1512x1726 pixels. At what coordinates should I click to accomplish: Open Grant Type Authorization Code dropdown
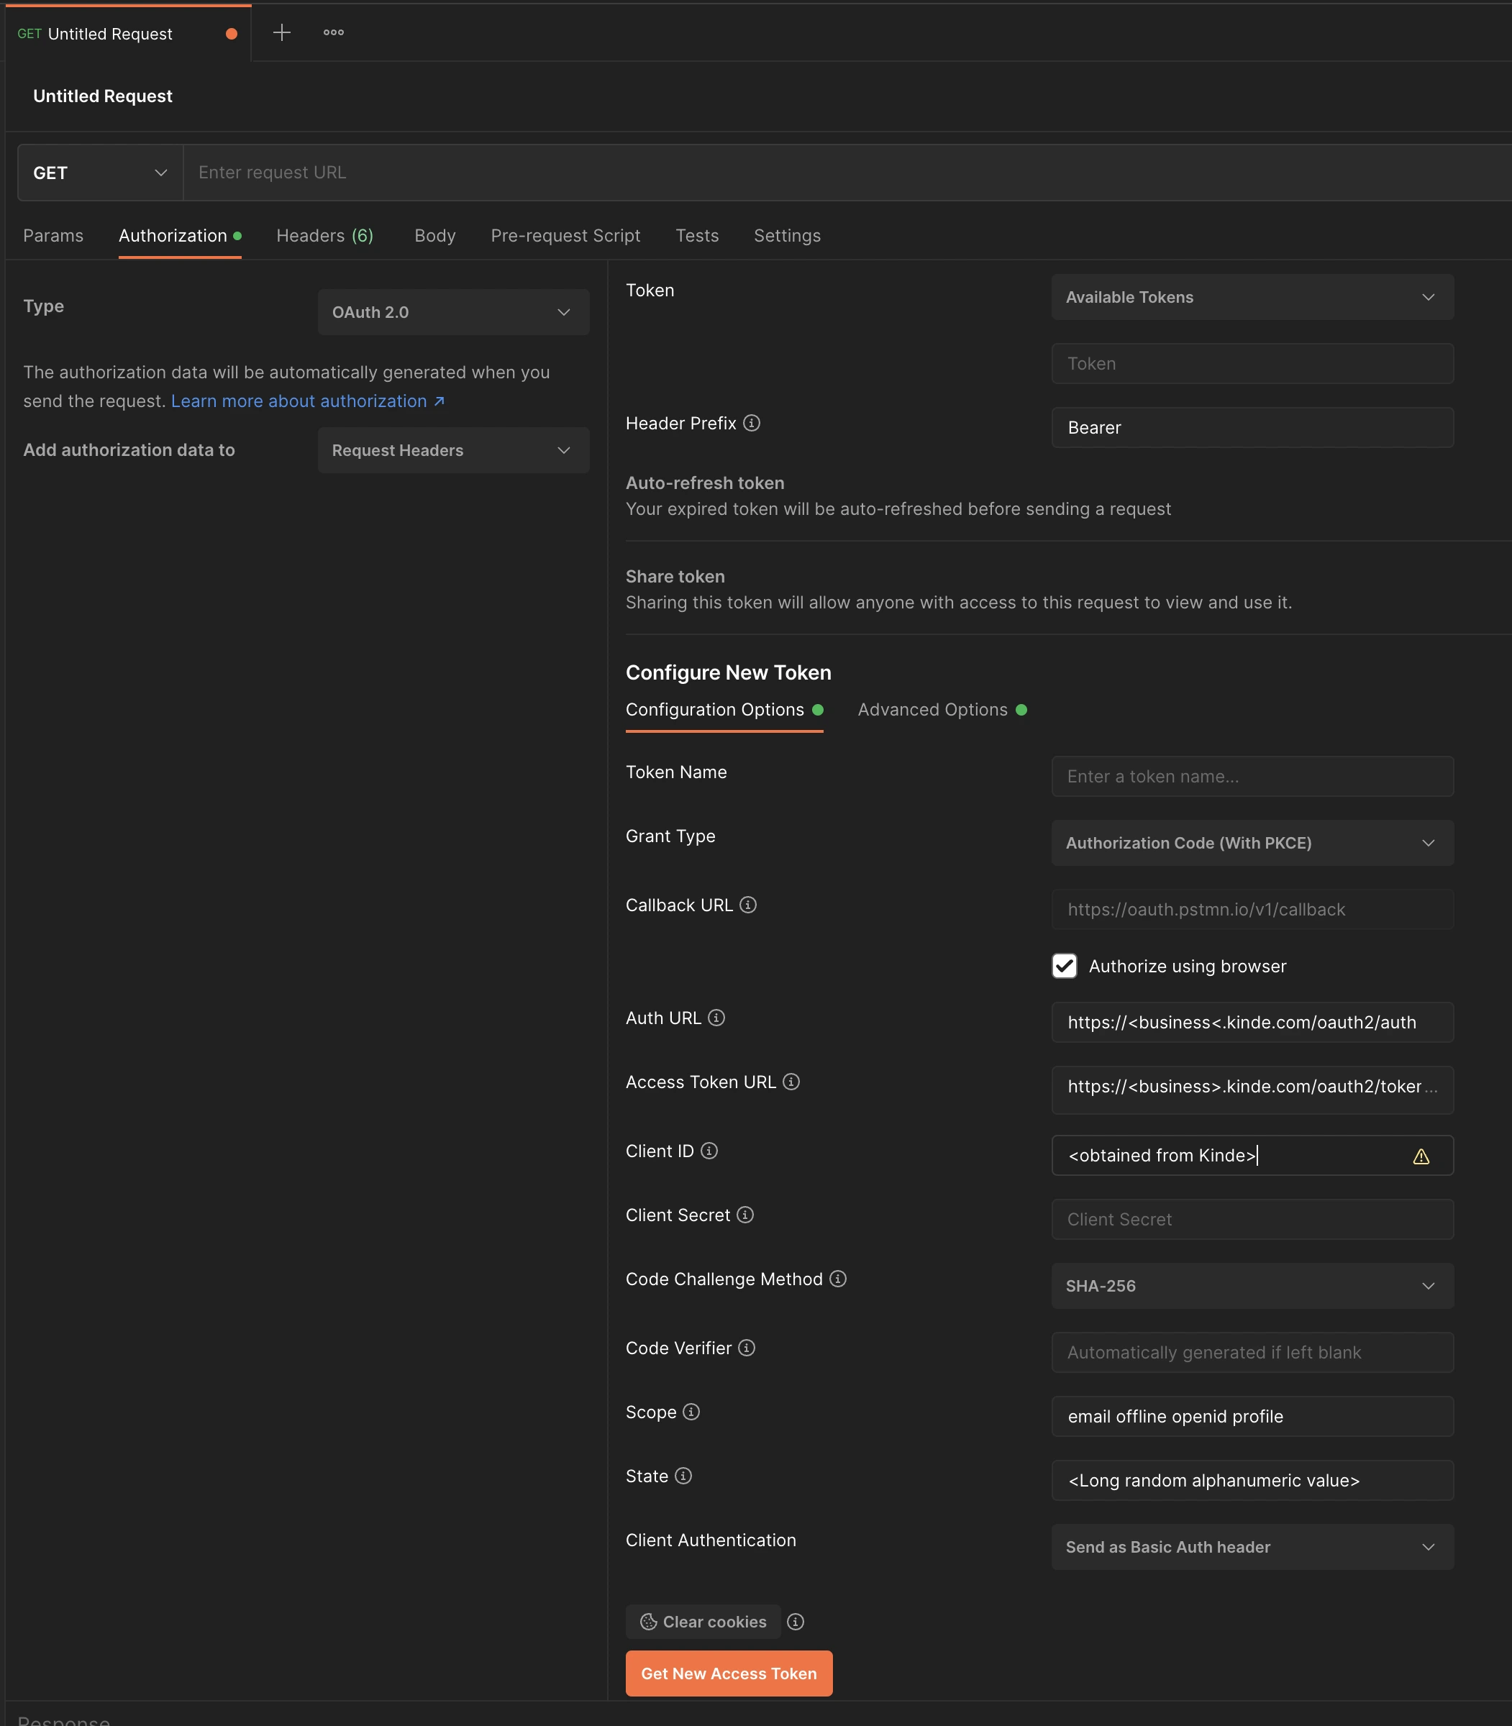click(1252, 844)
